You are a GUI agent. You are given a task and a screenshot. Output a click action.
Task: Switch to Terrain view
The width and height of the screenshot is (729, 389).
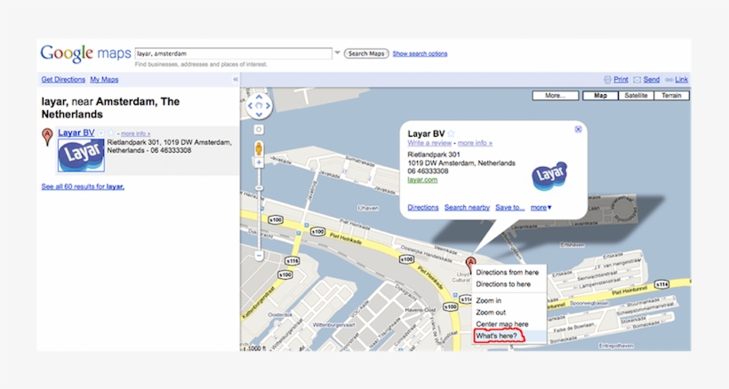tap(671, 96)
